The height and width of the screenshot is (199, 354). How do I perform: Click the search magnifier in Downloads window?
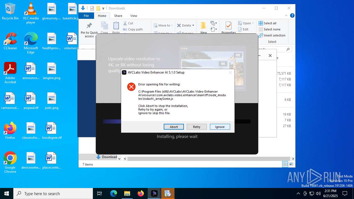(288, 49)
